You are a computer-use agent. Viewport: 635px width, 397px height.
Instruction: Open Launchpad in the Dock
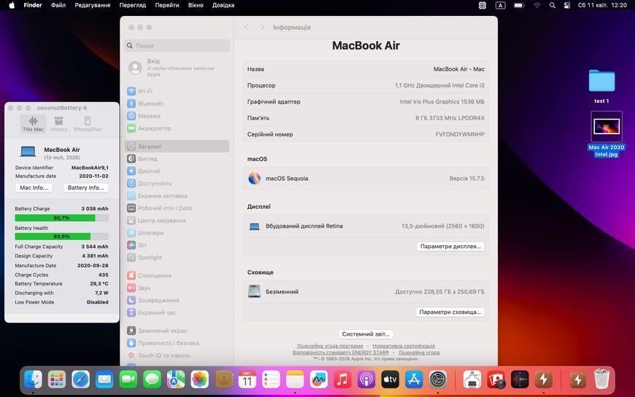[x=57, y=379]
